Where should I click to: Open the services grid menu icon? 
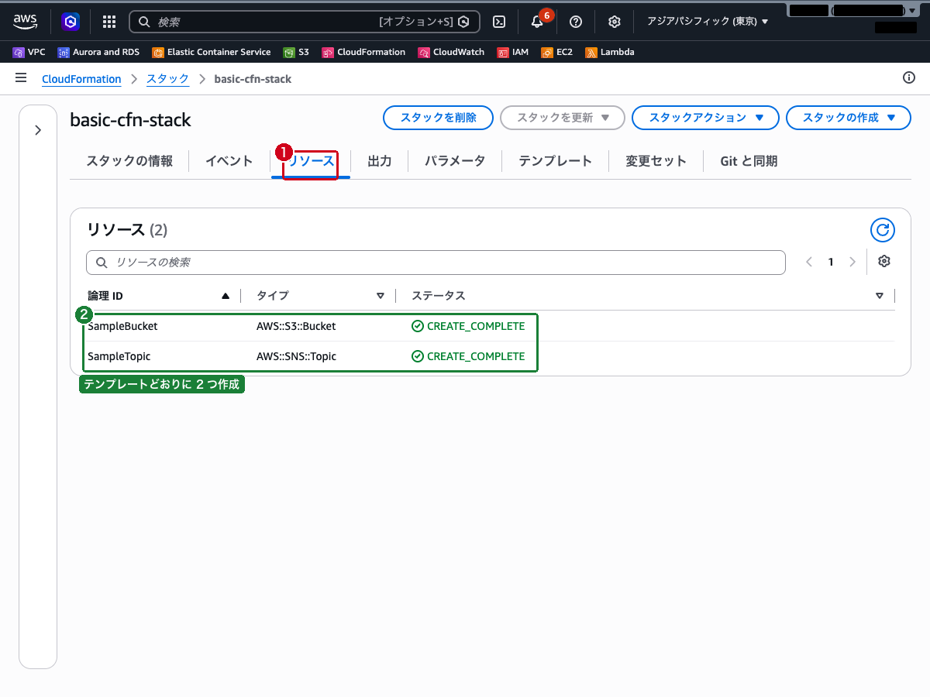coord(109,22)
